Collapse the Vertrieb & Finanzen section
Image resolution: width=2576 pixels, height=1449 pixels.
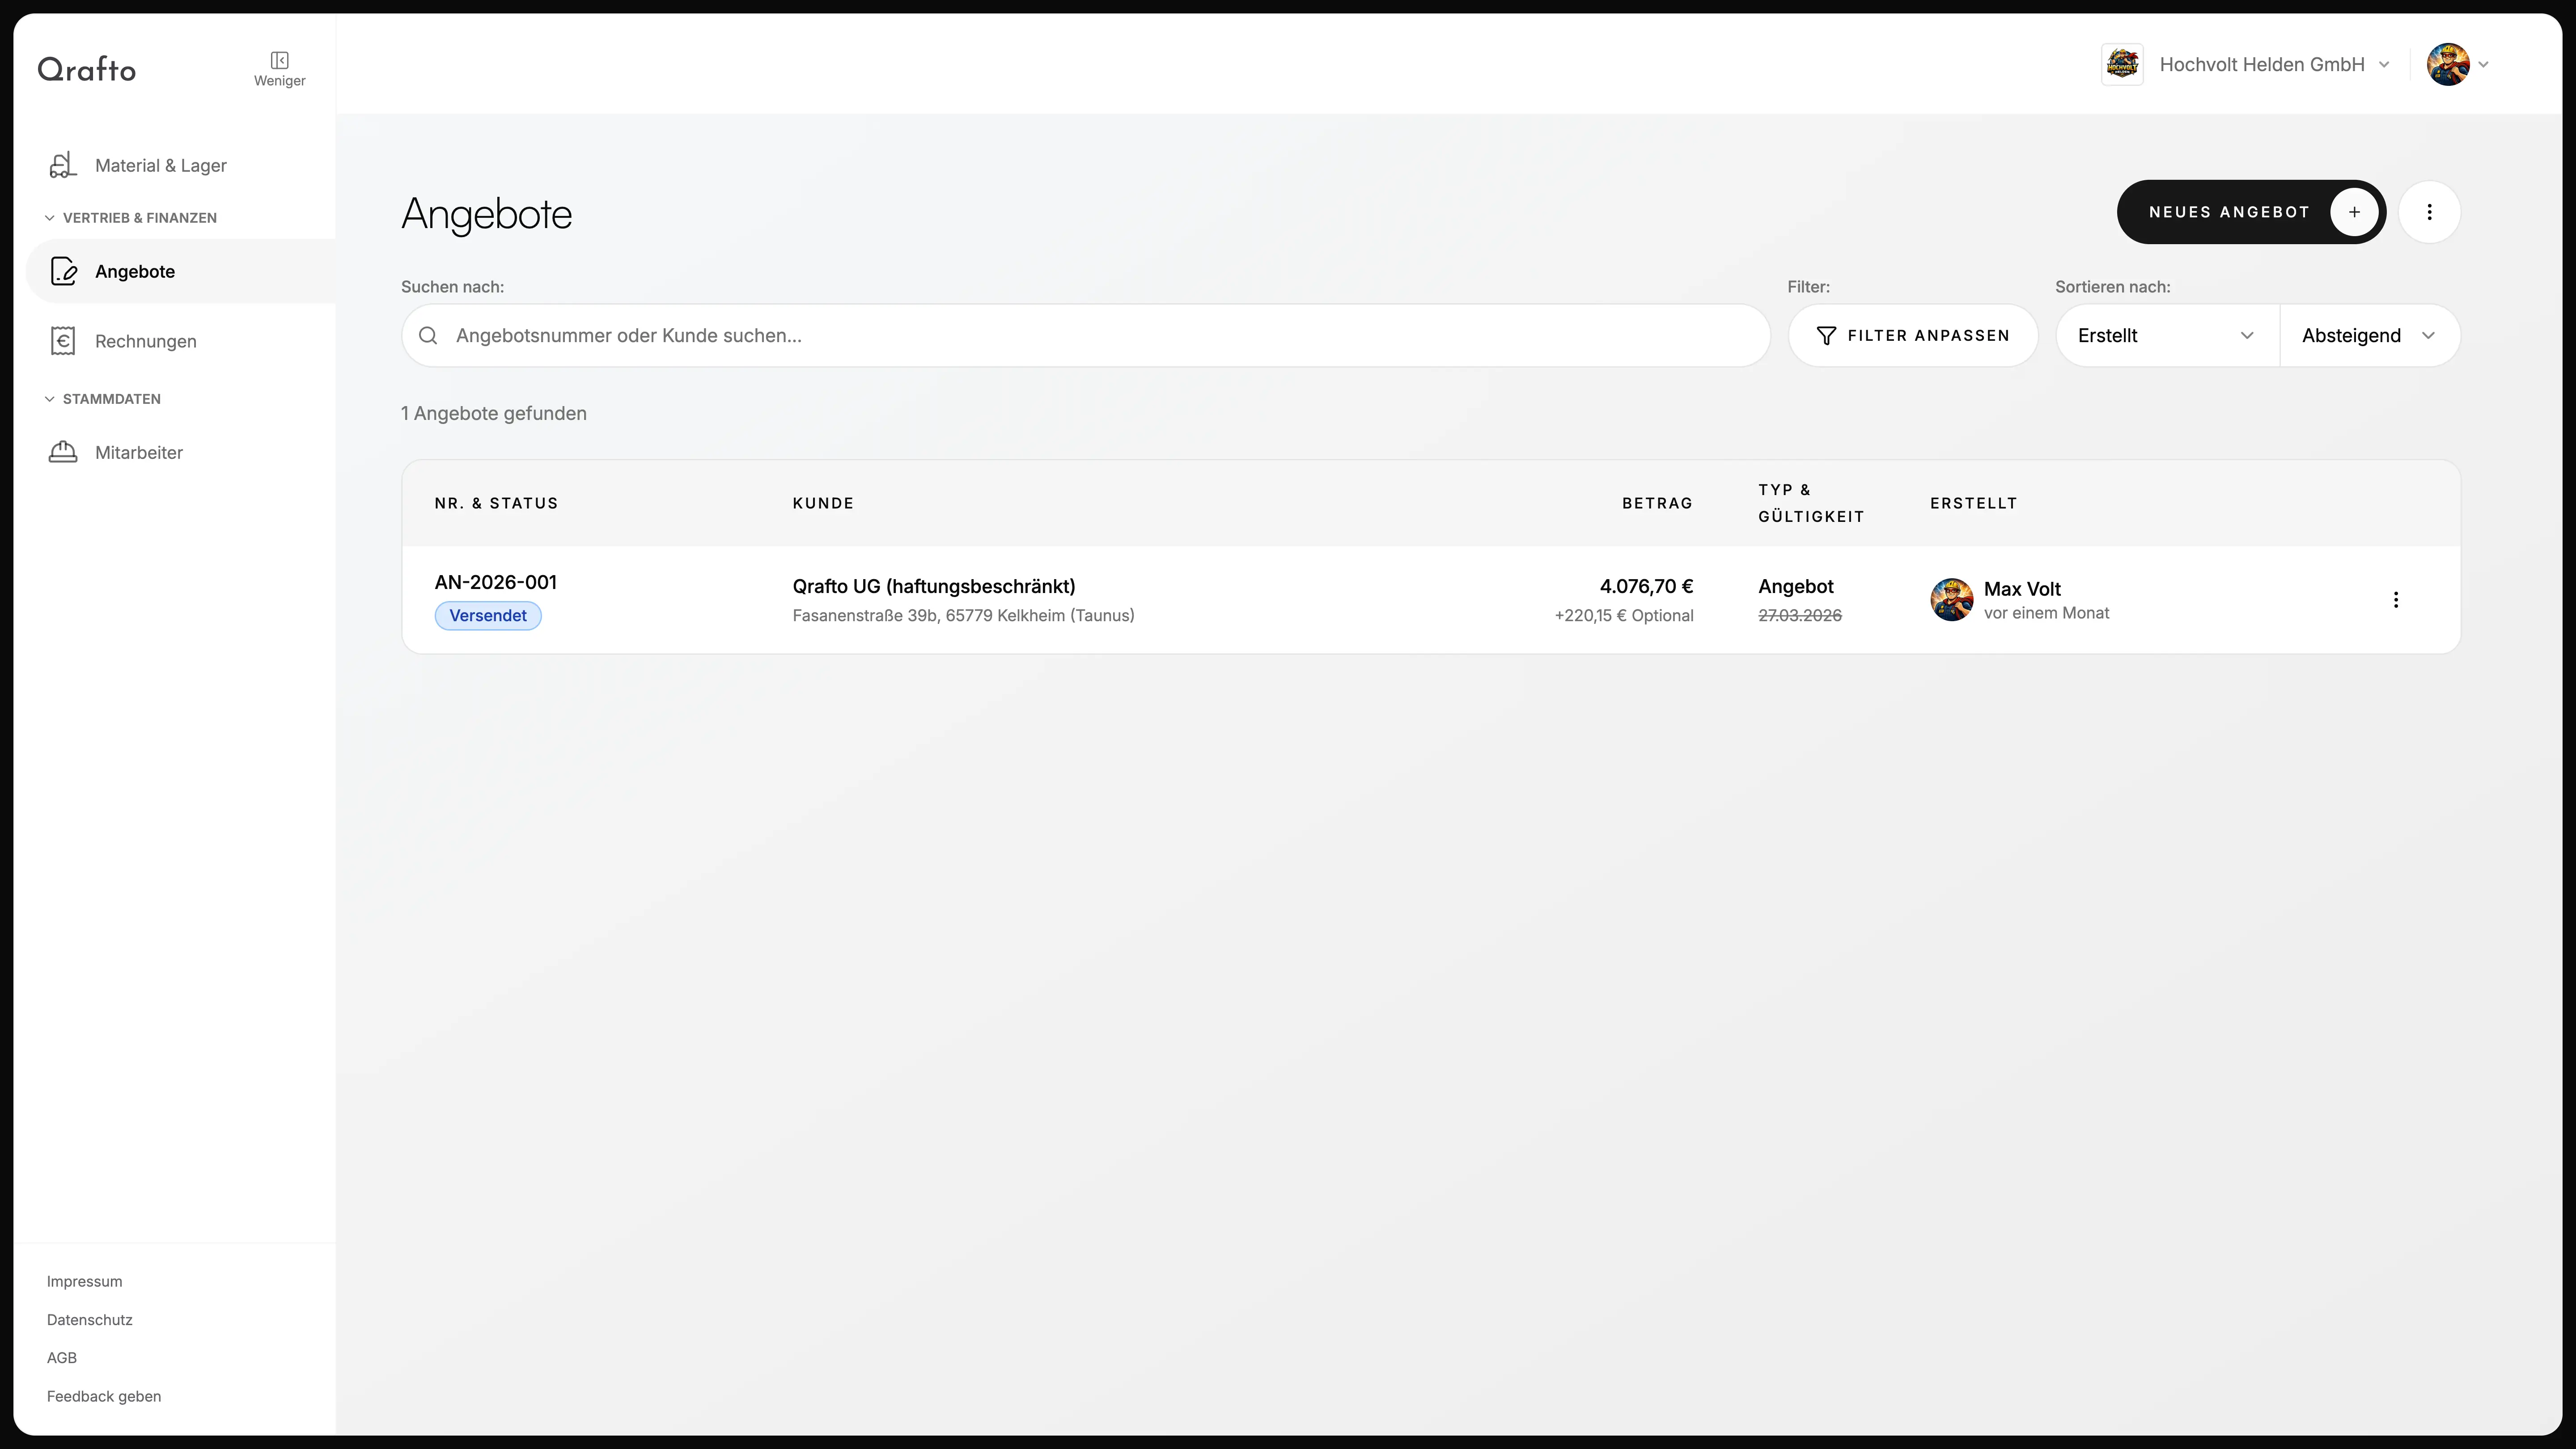point(50,218)
